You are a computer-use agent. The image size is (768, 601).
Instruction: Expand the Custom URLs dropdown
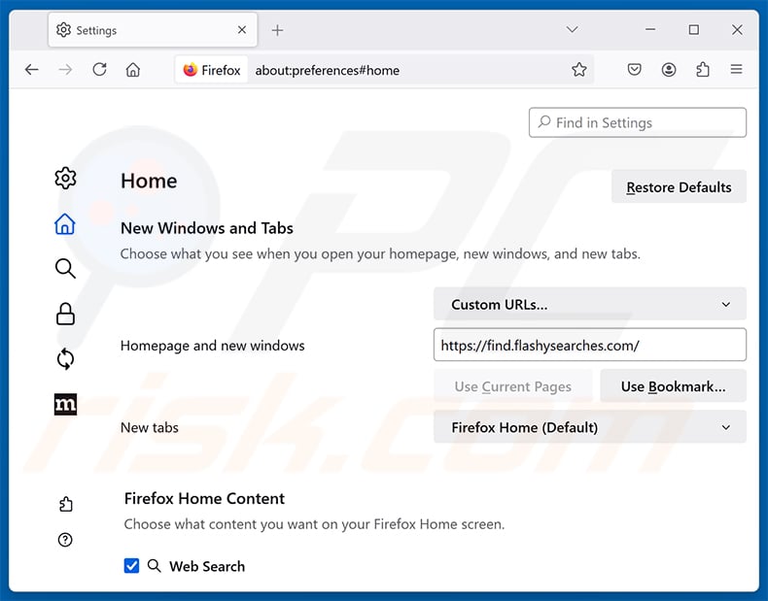point(590,304)
